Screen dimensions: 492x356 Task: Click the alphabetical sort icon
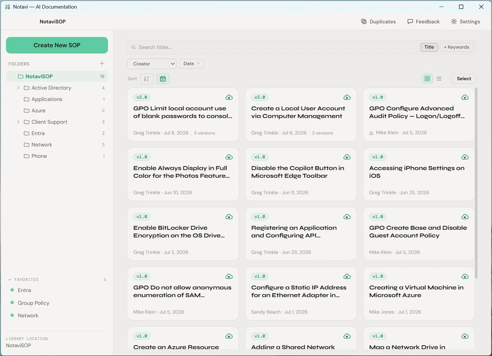(x=147, y=79)
